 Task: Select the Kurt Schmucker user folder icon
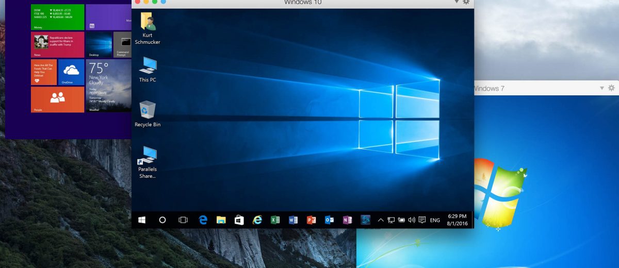tap(148, 28)
